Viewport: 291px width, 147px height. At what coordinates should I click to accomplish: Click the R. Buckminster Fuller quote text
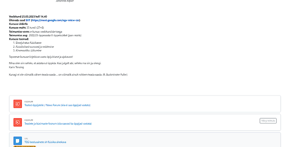pos(68,74)
